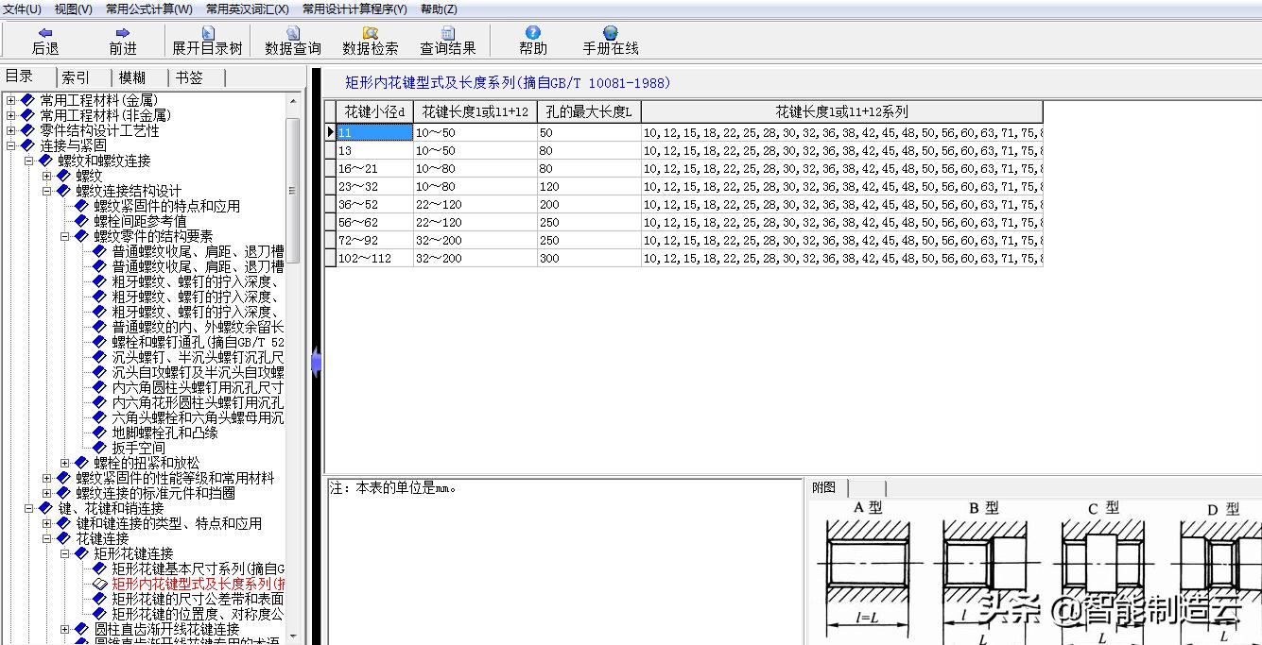Click the 孔的最大长度L column header

(589, 111)
